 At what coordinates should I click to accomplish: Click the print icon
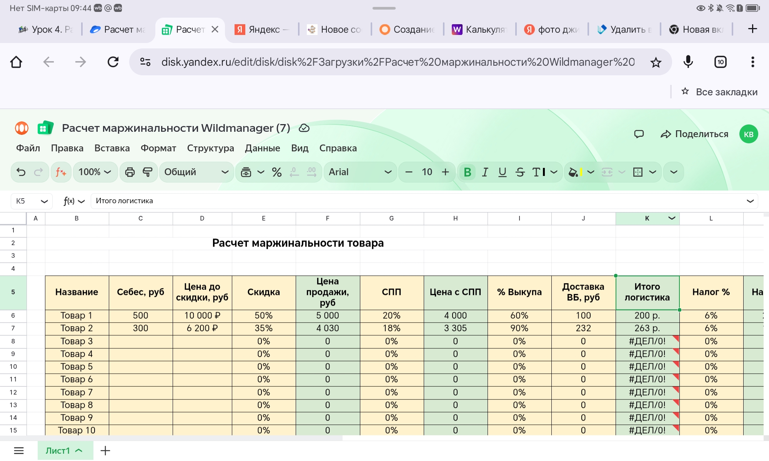point(130,172)
